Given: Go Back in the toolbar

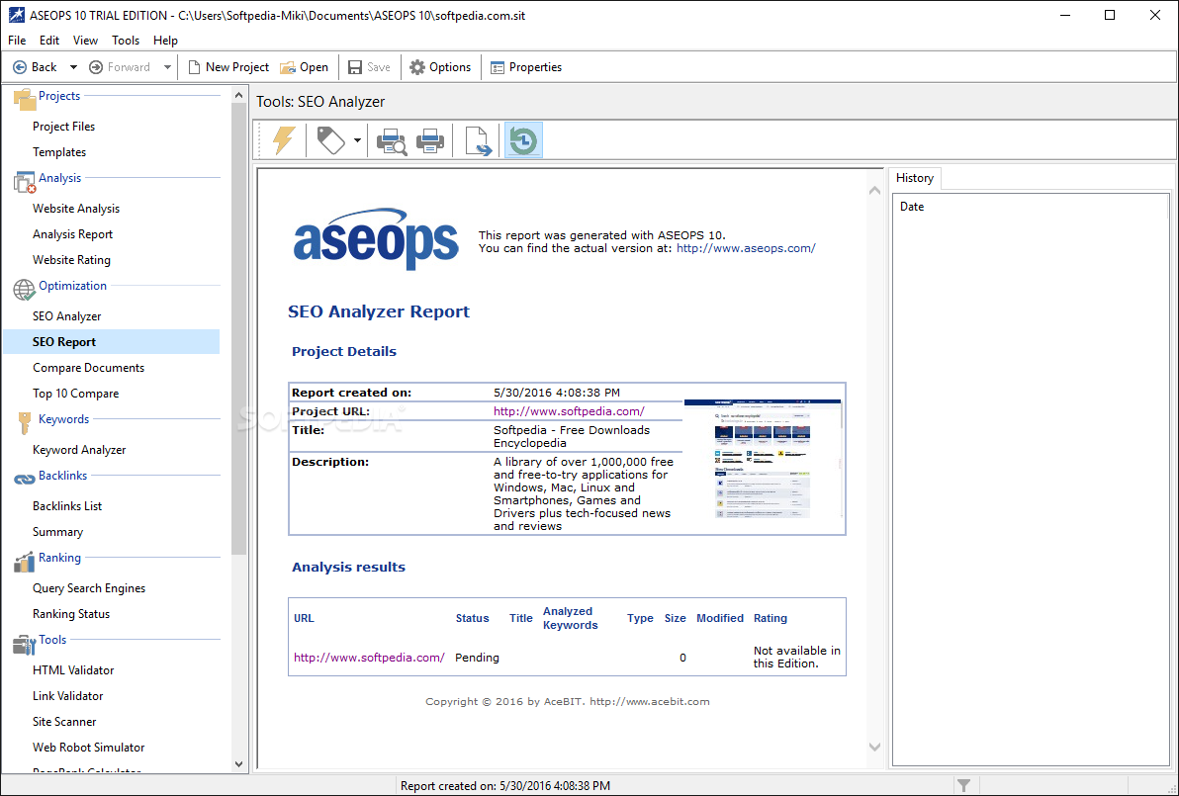Looking at the screenshot, I should coord(35,67).
